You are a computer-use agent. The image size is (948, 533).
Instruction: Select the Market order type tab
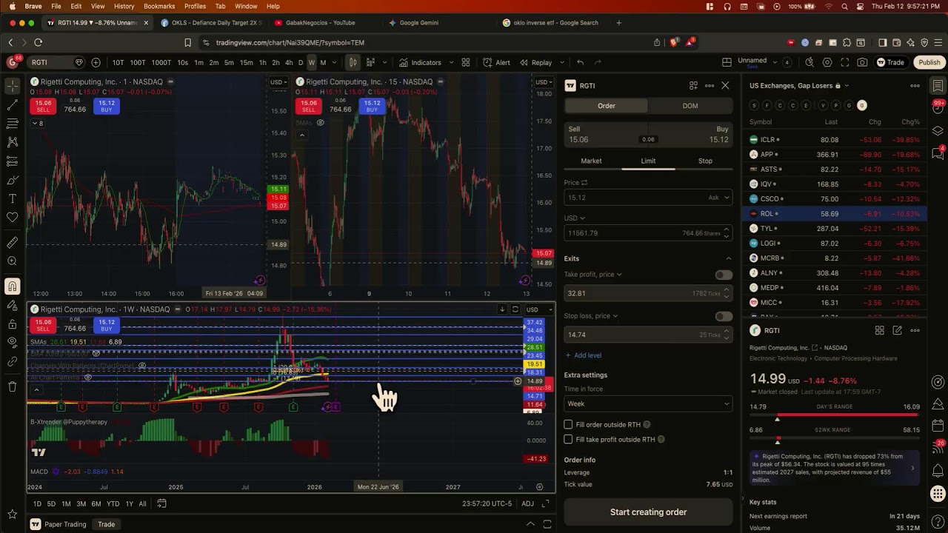[x=591, y=161]
